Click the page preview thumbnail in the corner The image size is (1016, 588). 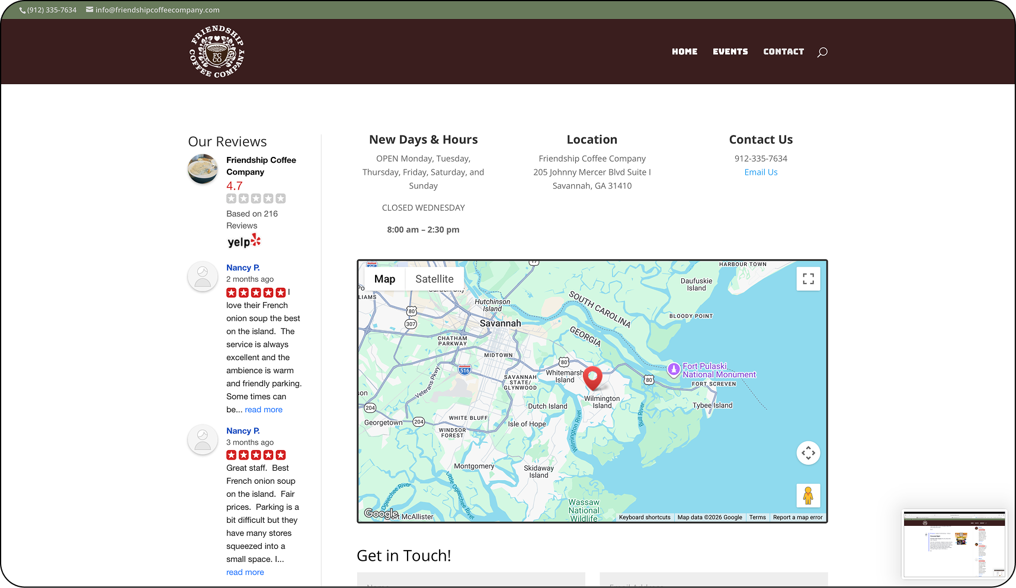pyautogui.click(x=954, y=544)
